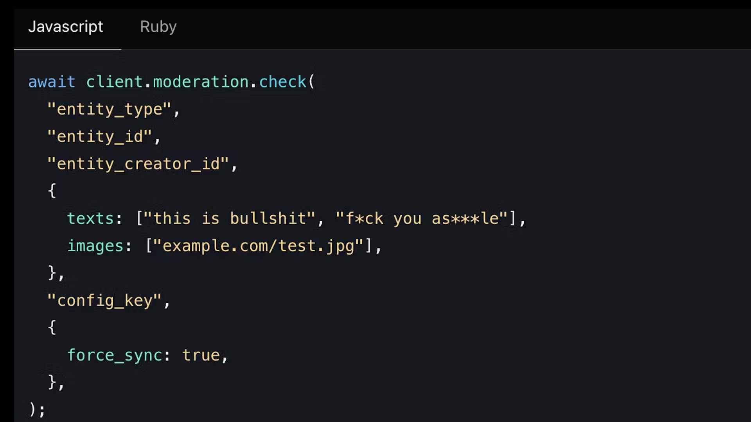Click the "example.com/test.jpg" image URL string
The height and width of the screenshot is (422, 751).
[259, 246]
